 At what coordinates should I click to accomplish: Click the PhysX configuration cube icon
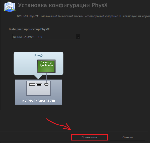pyautogui.click(x=10, y=7)
